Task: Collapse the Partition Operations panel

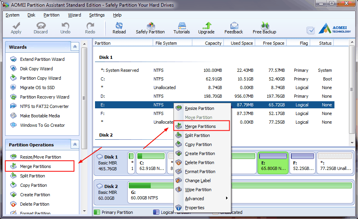Action: 75,144
